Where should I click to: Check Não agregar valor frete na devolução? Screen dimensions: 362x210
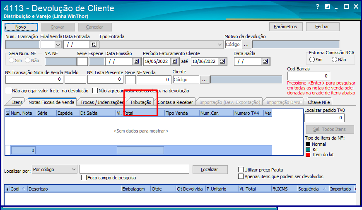coord(8,91)
